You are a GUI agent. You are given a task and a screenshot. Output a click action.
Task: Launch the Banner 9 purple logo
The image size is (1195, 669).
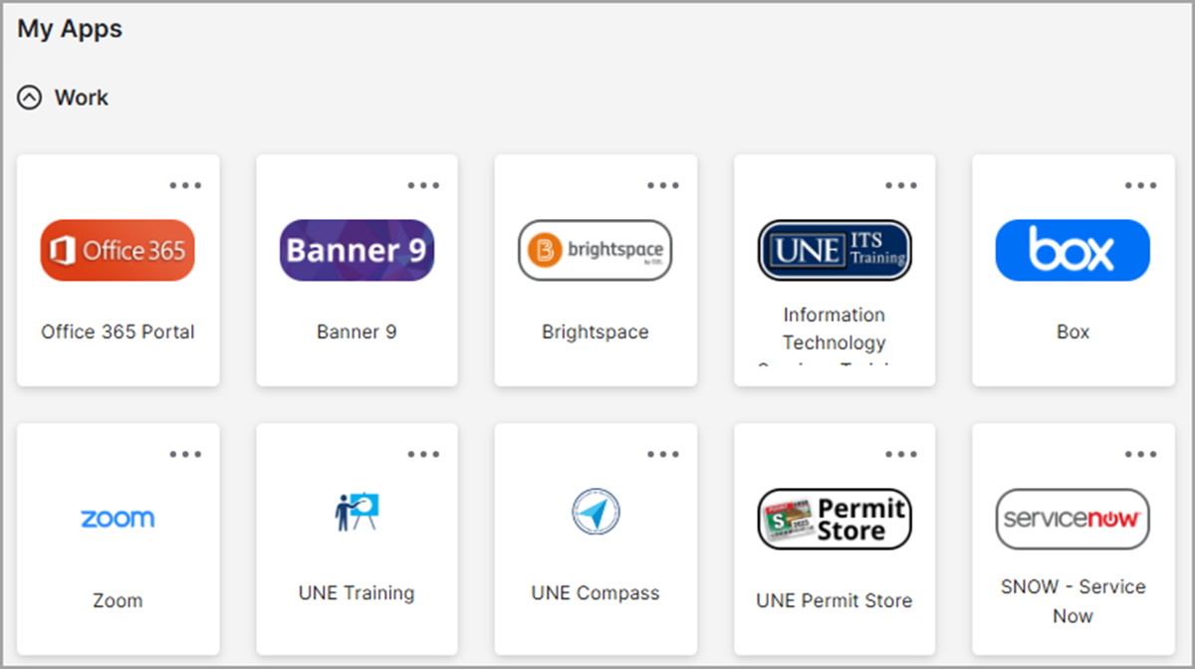pyautogui.click(x=357, y=250)
